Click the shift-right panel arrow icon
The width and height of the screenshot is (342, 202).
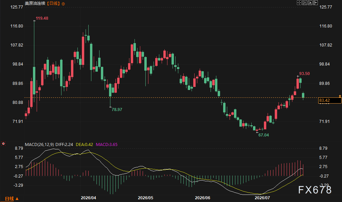tap(316, 3)
